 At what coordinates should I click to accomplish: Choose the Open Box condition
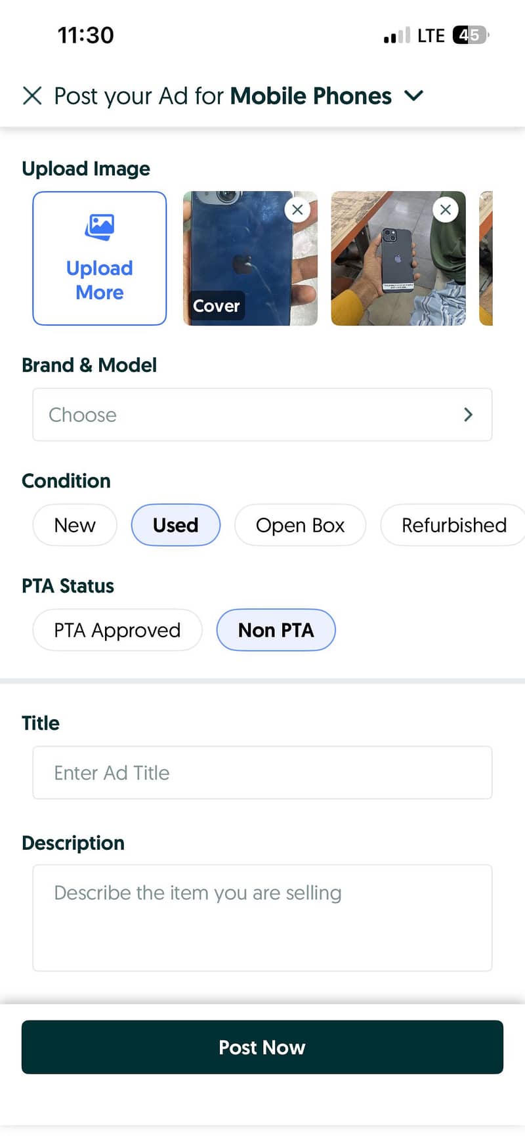[300, 525]
